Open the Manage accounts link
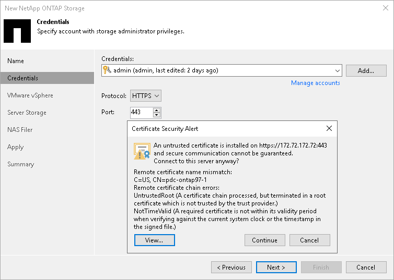 pos(315,83)
